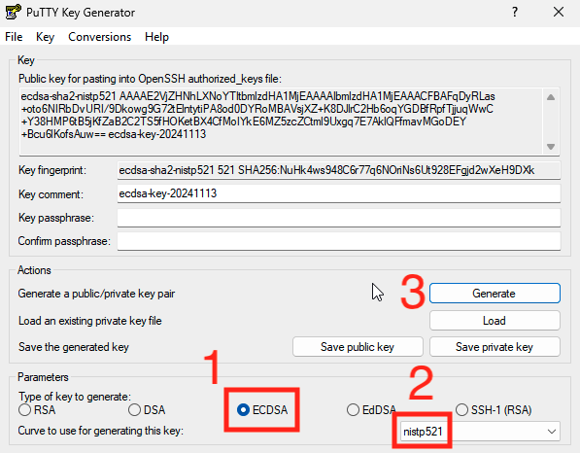Click the 'Curve to use for generating this key:' label
Screen dimensions: 580x453
(101, 431)
